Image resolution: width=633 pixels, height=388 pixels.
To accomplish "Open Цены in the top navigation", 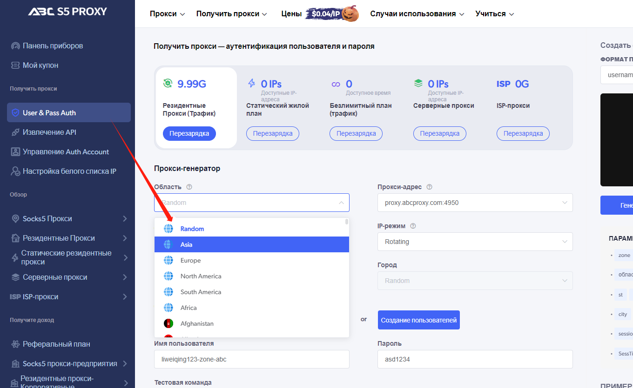I will [291, 14].
